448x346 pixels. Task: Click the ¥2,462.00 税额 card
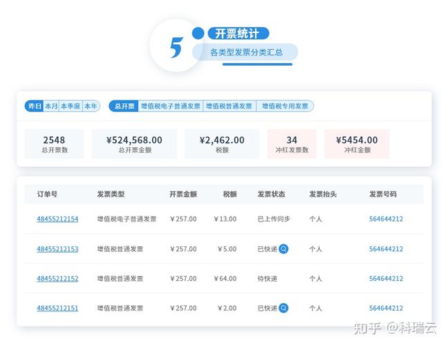click(x=222, y=144)
